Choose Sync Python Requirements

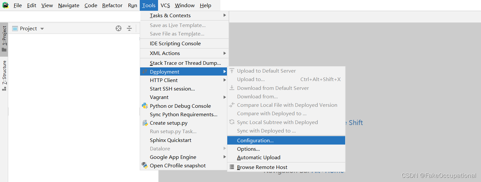[184, 114]
